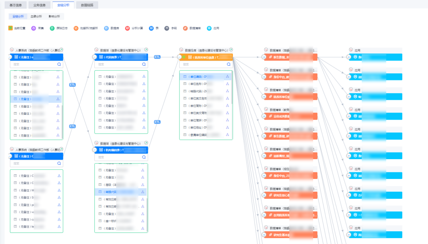Expand the 全体成员数据 data list node
Screen dimensions: 428x244
[264, 116]
